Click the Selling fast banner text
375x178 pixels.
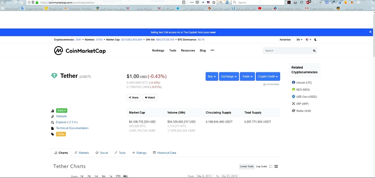(183, 32)
